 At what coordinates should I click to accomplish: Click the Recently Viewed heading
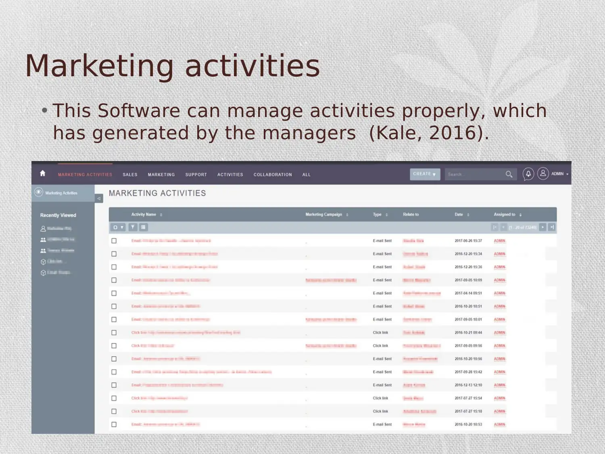tap(58, 215)
